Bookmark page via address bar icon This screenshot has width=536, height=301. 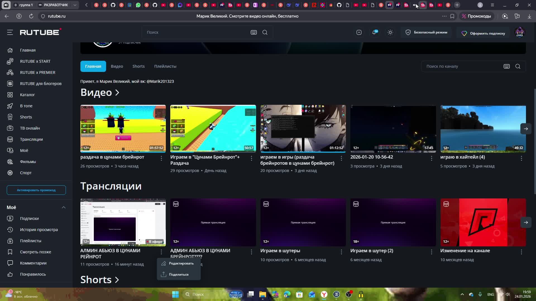pyautogui.click(x=452, y=16)
